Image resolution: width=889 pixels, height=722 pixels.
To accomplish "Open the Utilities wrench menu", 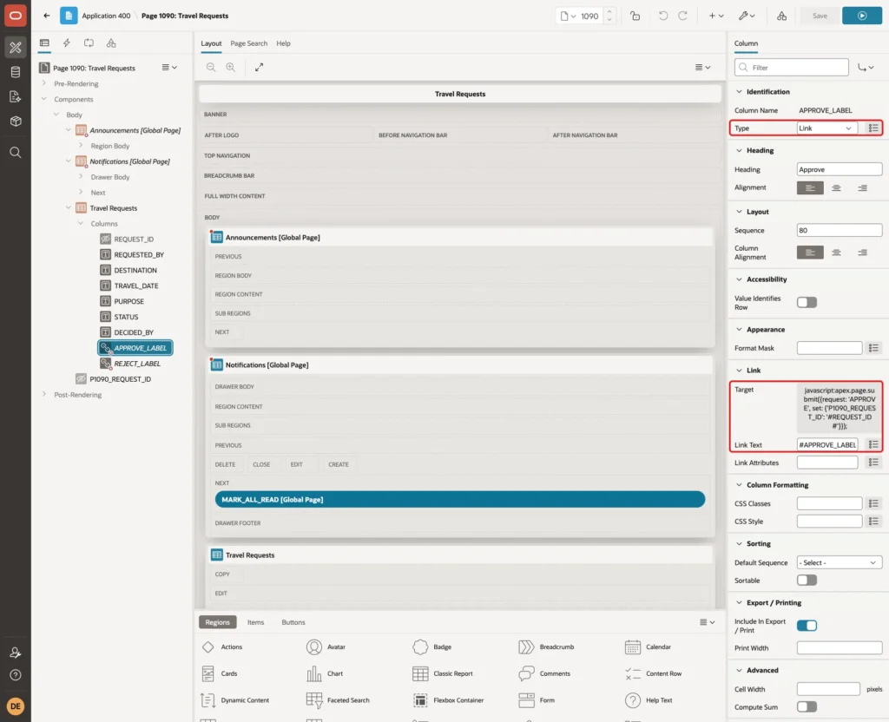I will [747, 16].
